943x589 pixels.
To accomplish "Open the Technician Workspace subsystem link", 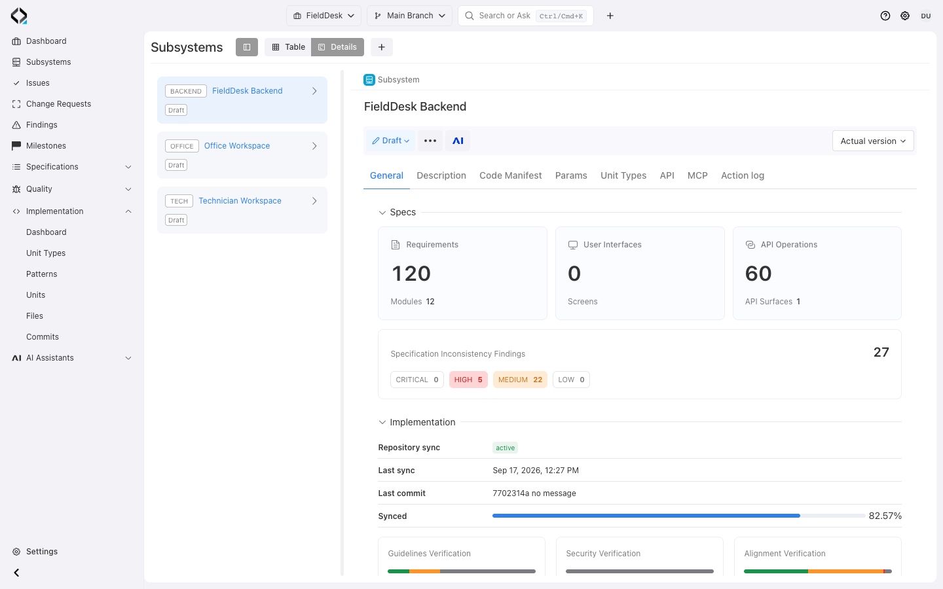I will [240, 201].
